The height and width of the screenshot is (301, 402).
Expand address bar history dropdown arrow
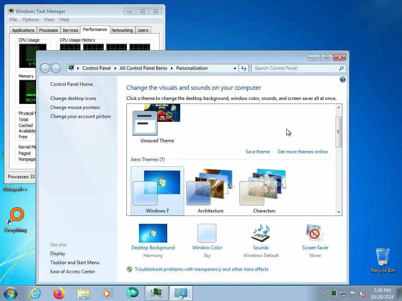235,68
